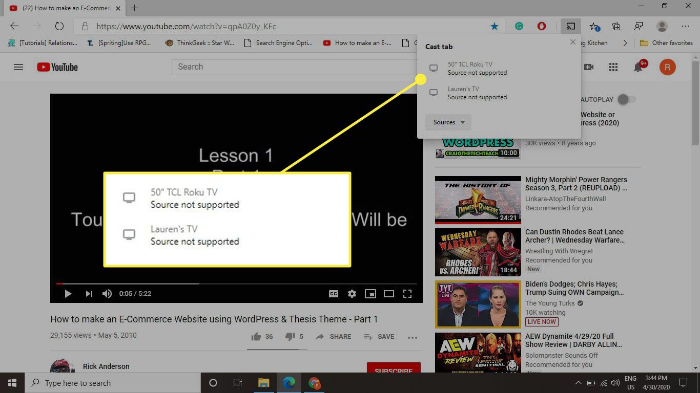Click the taskbar search box

pyautogui.click(x=113, y=383)
